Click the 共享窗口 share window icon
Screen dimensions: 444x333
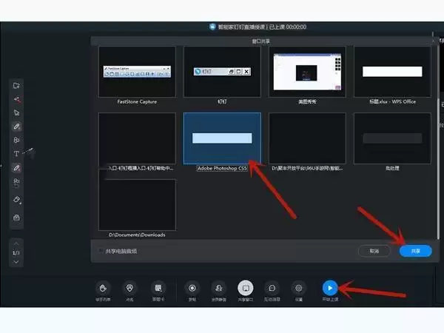click(x=245, y=288)
